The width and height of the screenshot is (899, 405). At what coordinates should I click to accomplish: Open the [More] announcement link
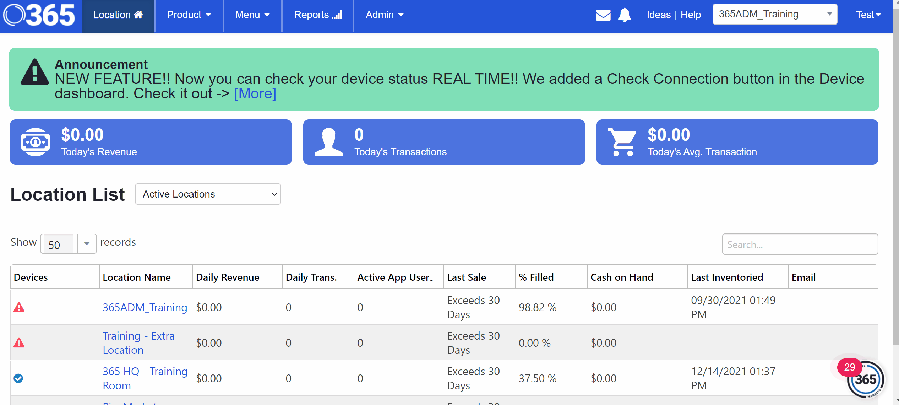255,94
